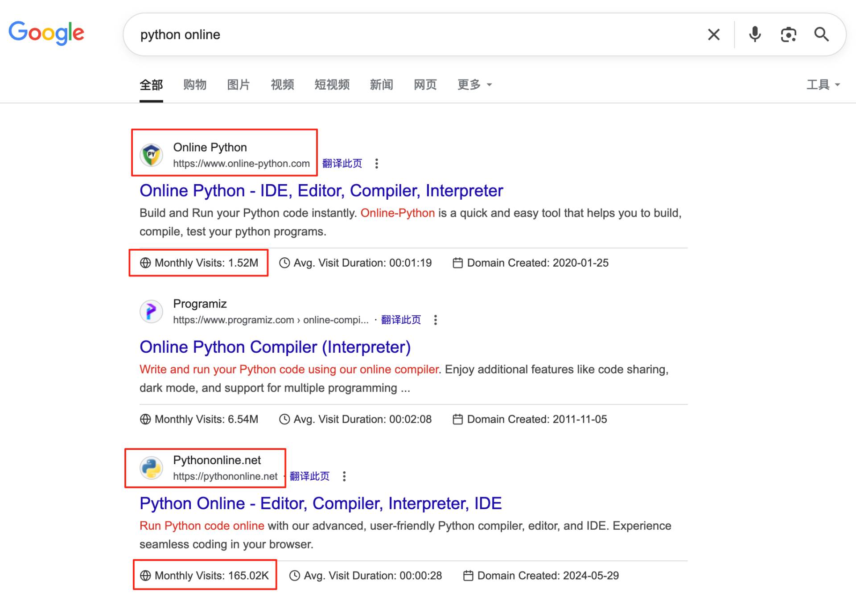Open more options for Pythononline.net result

344,476
